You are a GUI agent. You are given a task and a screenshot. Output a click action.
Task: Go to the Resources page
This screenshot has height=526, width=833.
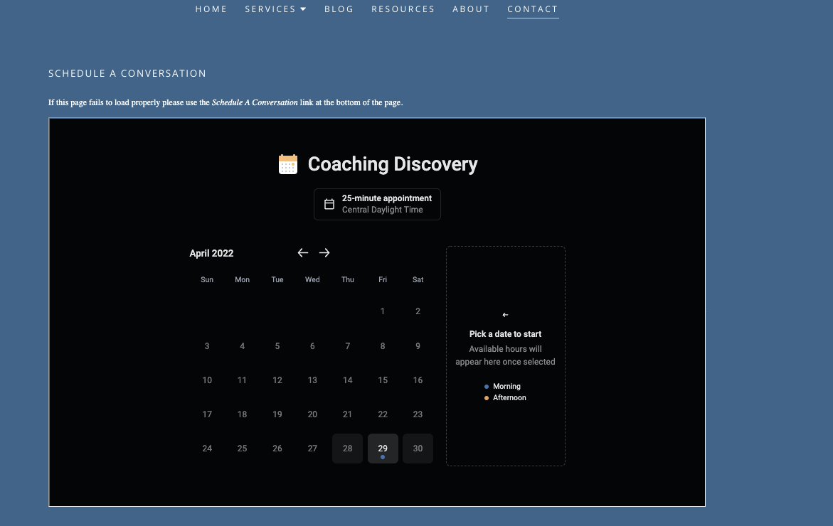403,9
